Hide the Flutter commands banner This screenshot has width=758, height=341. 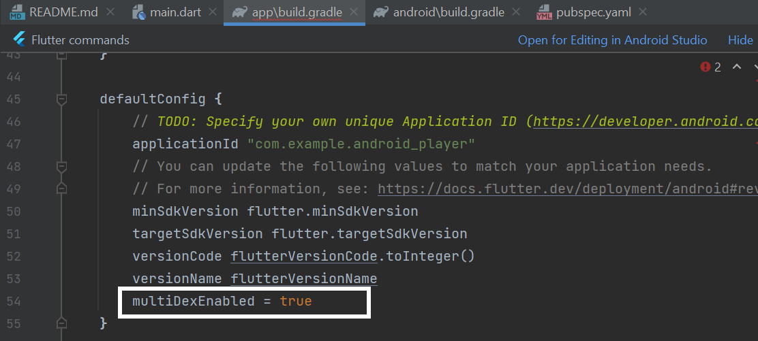click(740, 40)
